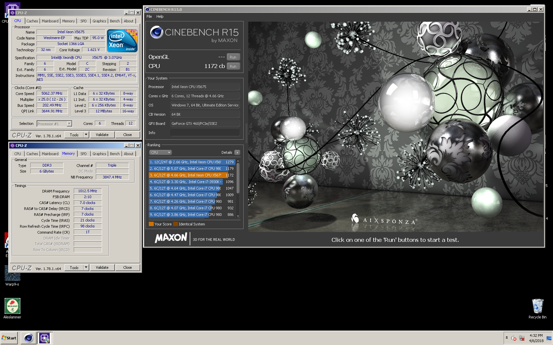Switch to Caches tab in upper CPU-Z
Screen dimensions: 553x345
tap(32, 21)
